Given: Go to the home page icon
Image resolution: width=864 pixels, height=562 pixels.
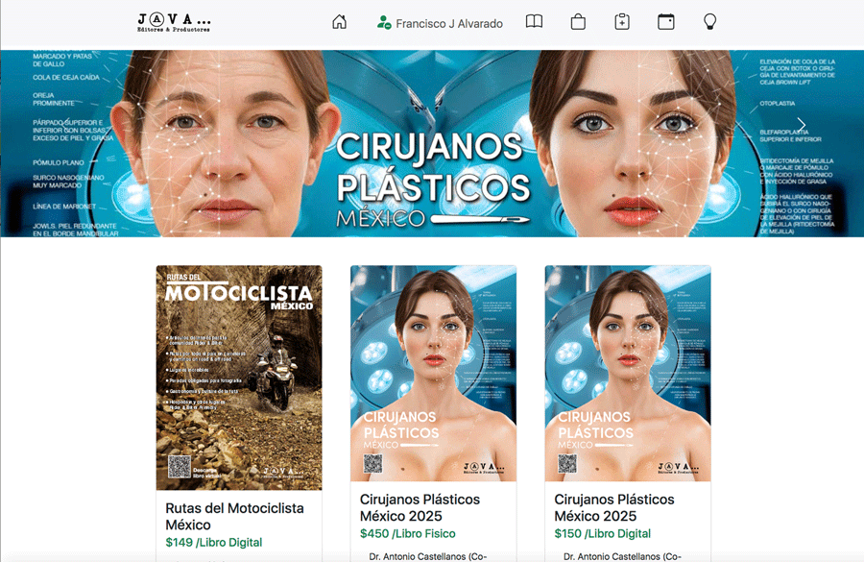Looking at the screenshot, I should [x=339, y=22].
